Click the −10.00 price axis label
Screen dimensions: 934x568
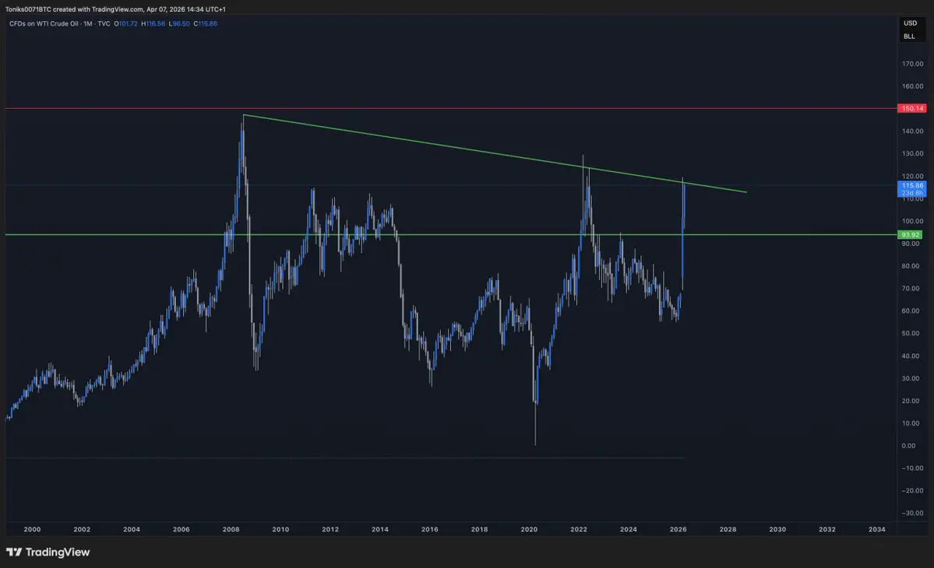[x=912, y=468]
